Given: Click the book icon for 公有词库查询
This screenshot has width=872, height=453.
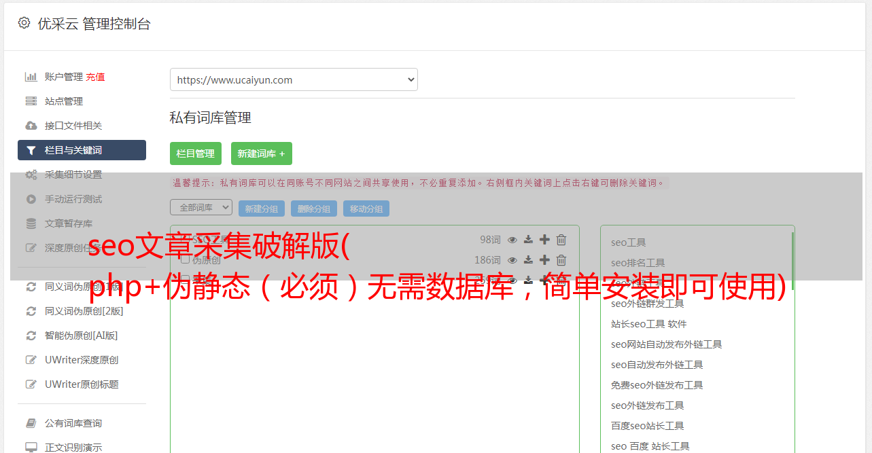Looking at the screenshot, I should [31, 423].
